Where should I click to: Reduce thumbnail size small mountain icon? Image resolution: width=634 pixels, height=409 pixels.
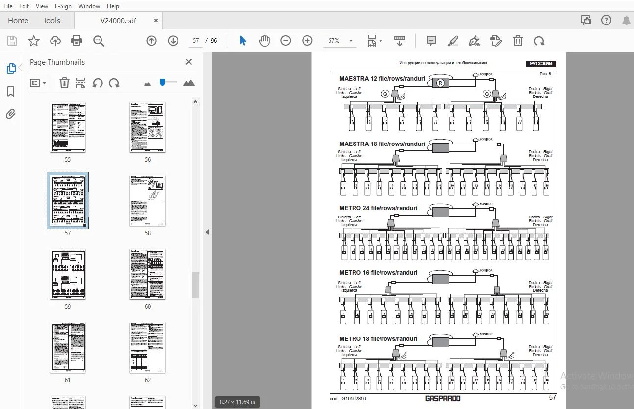point(147,84)
